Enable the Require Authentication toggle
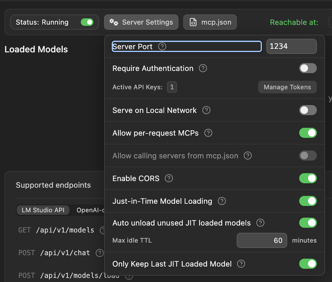This screenshot has height=282, width=332. (x=308, y=68)
